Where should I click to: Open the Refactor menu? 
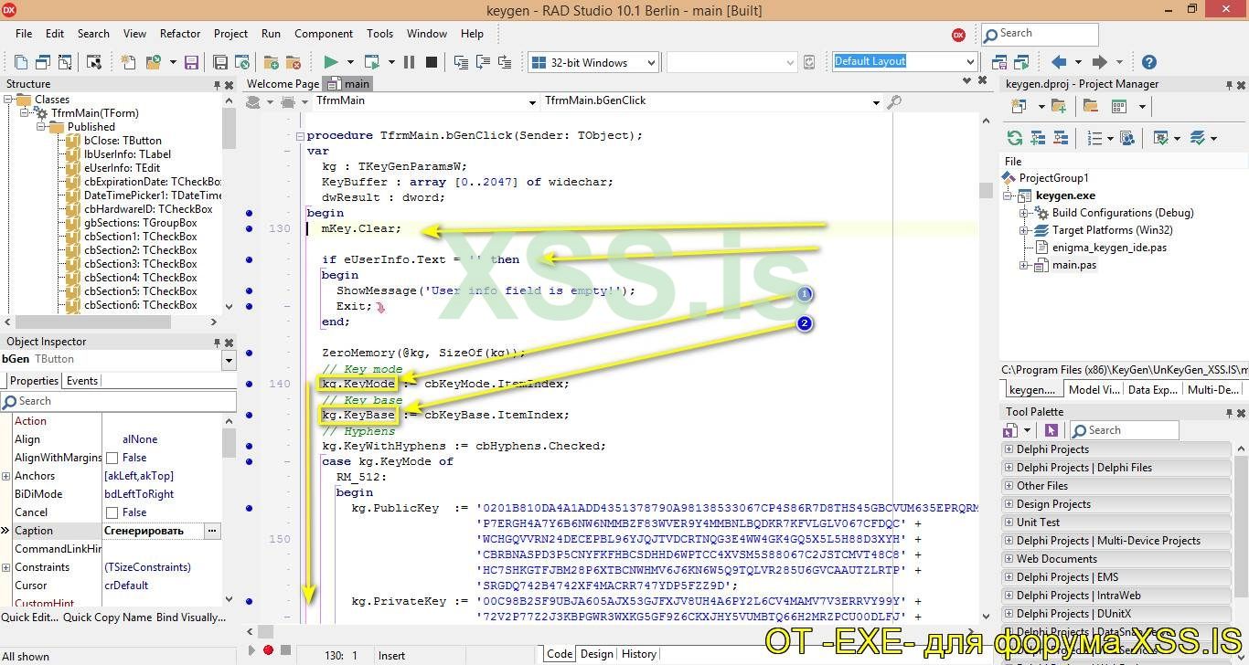coord(180,34)
